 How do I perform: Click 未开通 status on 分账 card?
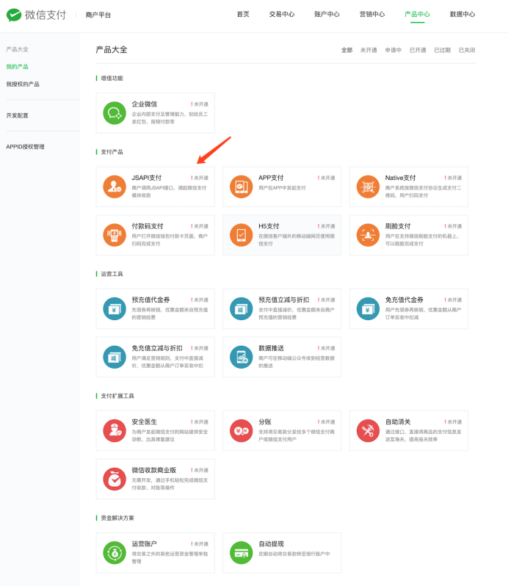[x=327, y=422]
